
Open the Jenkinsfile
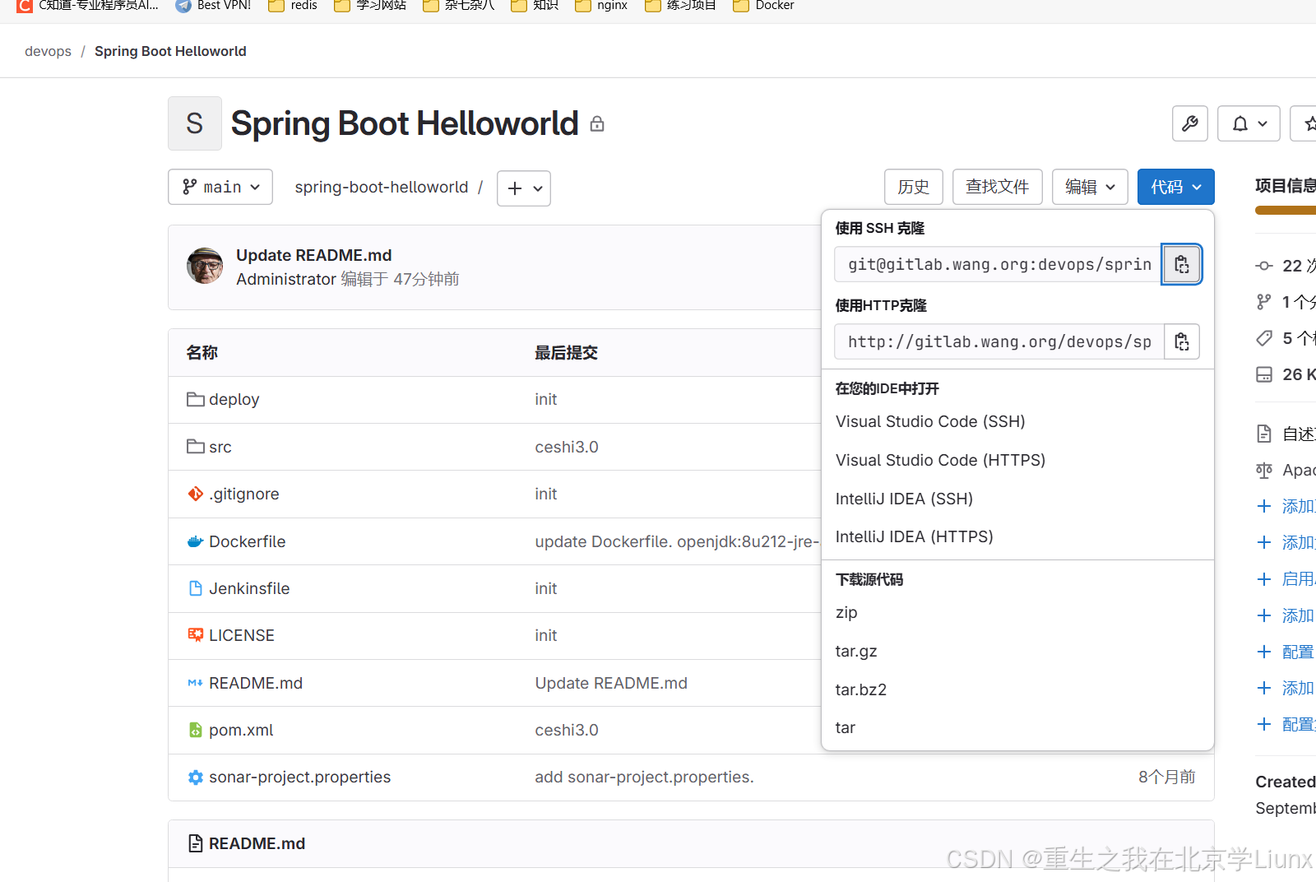point(249,588)
